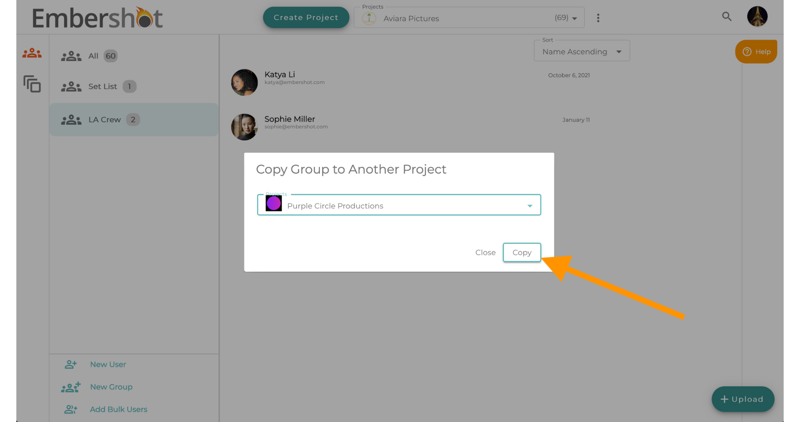Click the Add Bulk Users icon
Screen dimensions: 800x422
coord(71,409)
